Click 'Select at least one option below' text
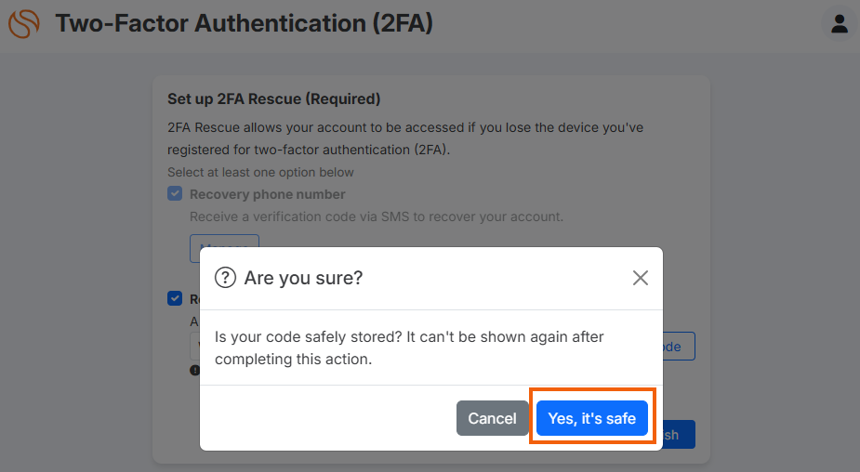860x472 pixels. pyautogui.click(x=260, y=172)
